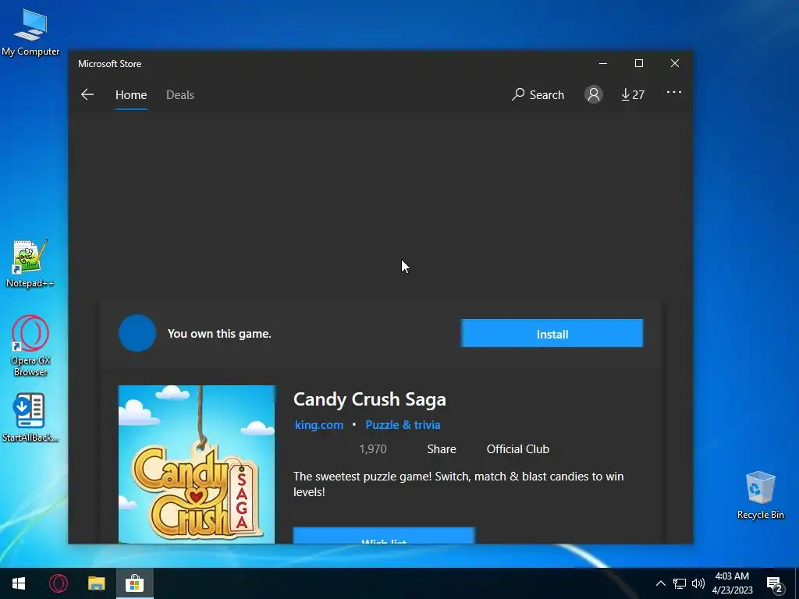View the 27 pending downloads
The image size is (799, 599).
click(x=632, y=94)
